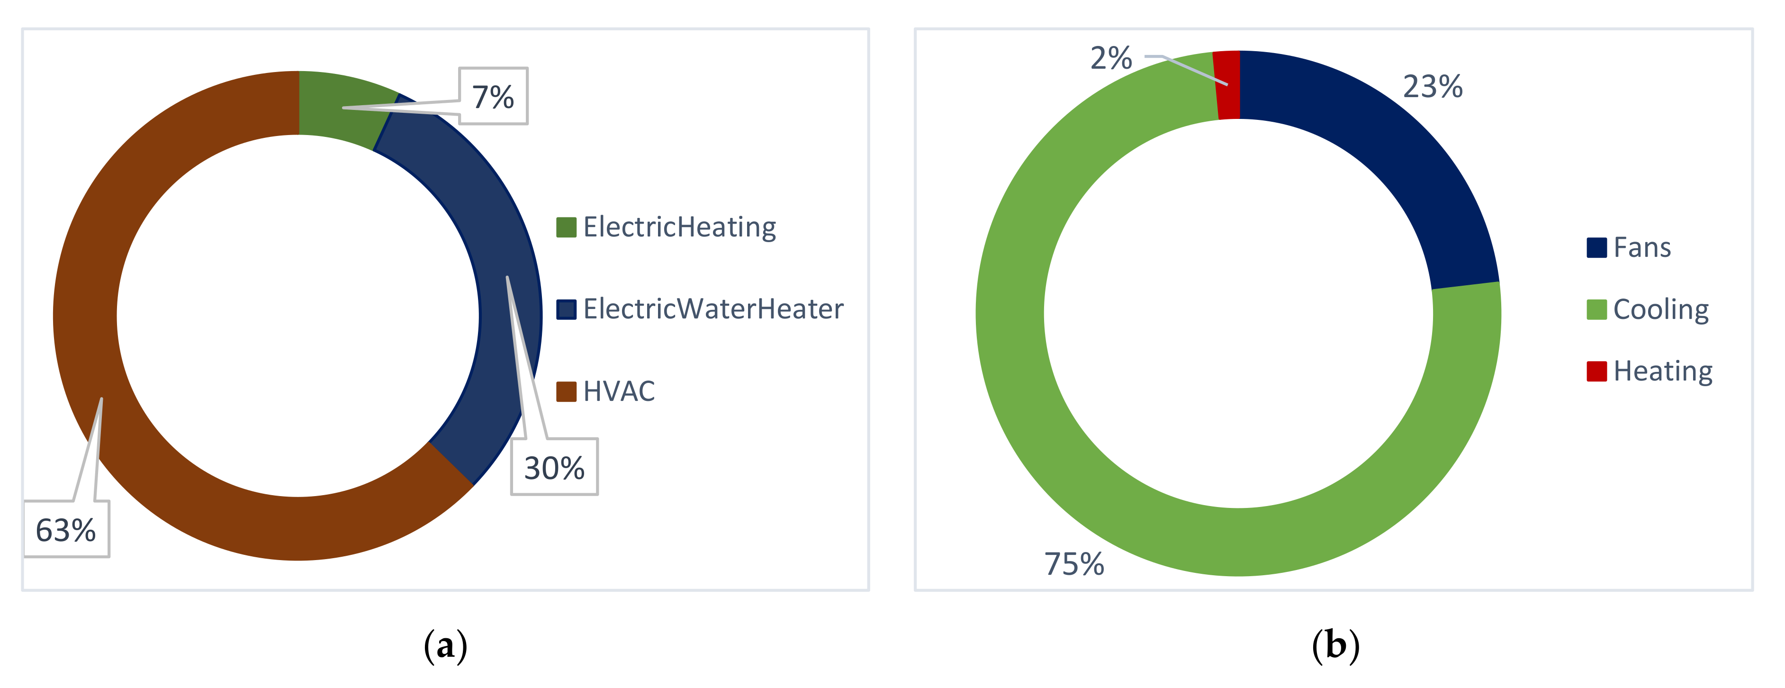The image size is (1785, 688).
Task: Click the green Cooling legend swatch
Action: 1596,310
